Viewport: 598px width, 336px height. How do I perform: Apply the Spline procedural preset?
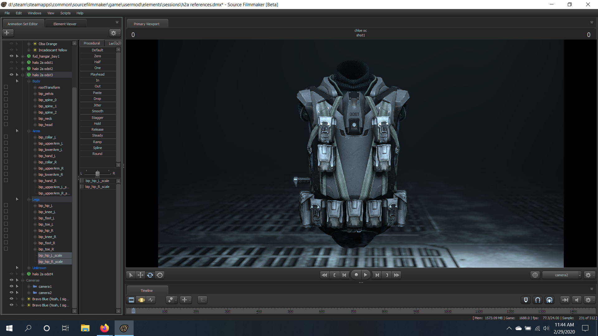[97, 148]
